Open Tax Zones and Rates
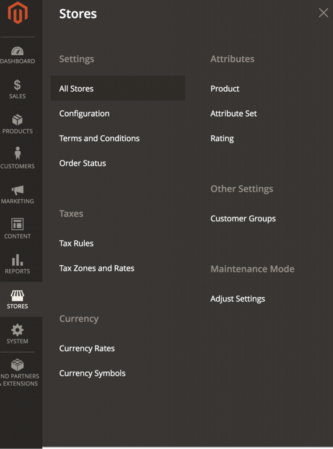This screenshot has height=449, width=333. [x=97, y=268]
